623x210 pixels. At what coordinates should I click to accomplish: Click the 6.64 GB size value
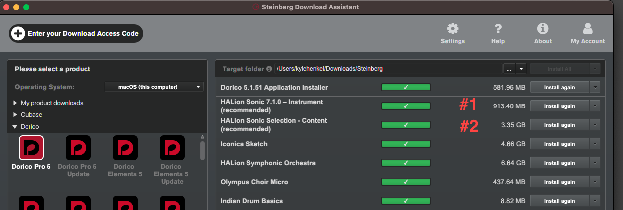pyautogui.click(x=513, y=163)
